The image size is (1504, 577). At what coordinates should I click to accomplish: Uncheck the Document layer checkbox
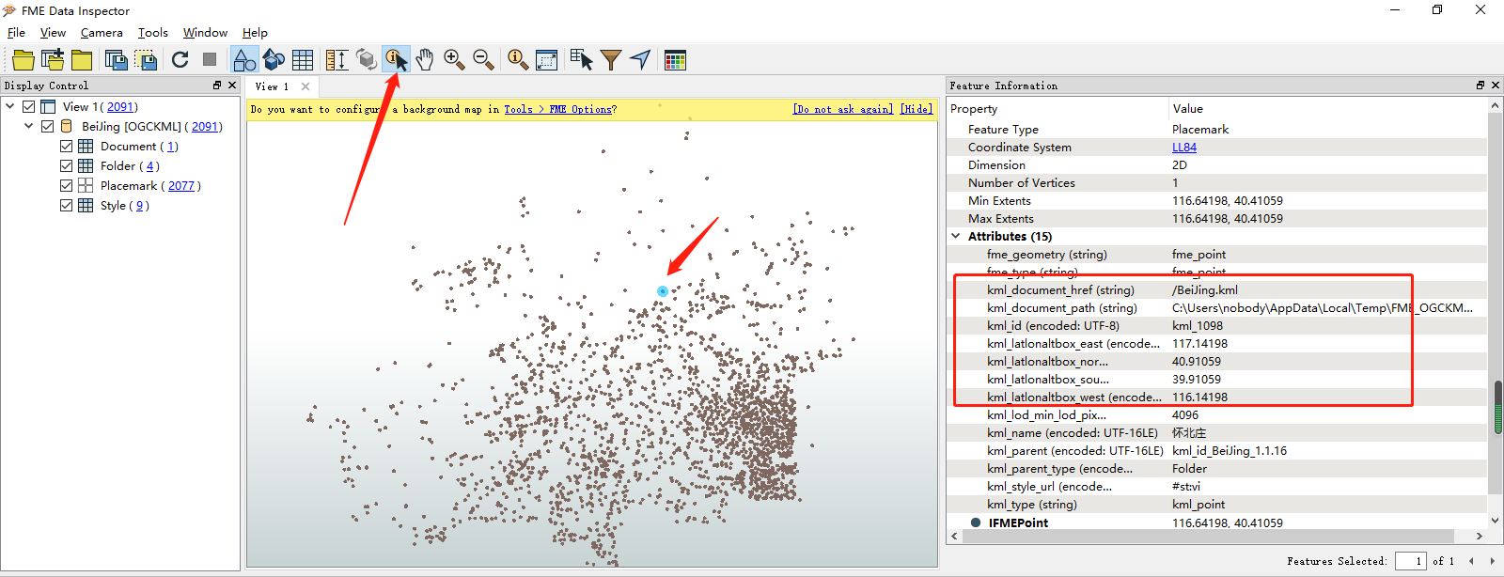coord(66,146)
